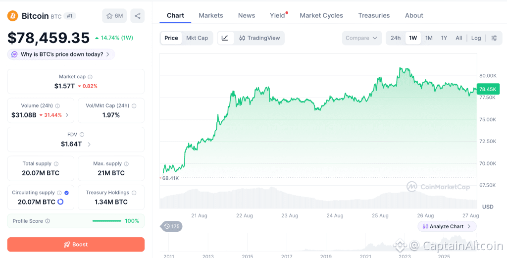The image size is (507, 258).
Task: Expand the FDV details chevron
Action: coord(89,144)
